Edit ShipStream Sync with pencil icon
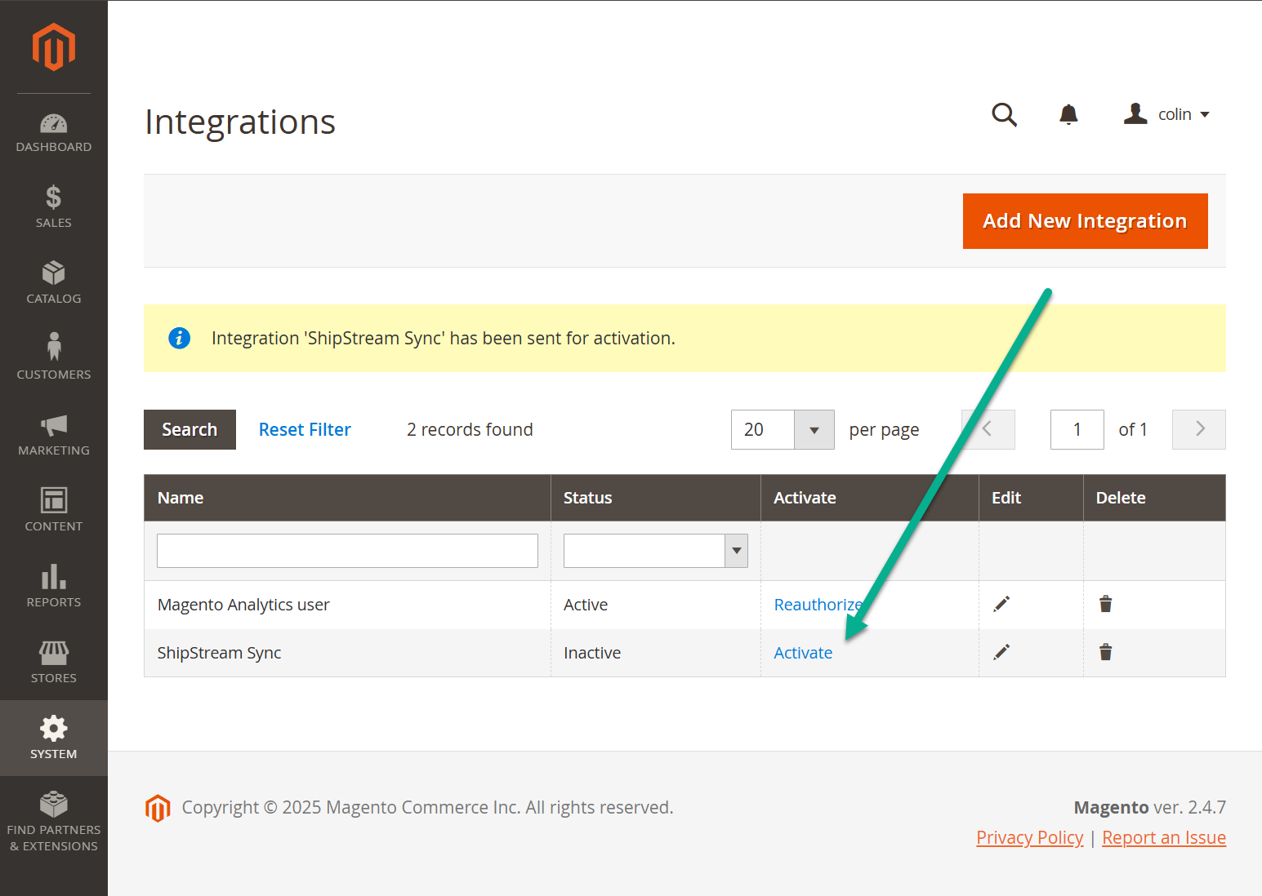This screenshot has height=896, width=1262. (1001, 652)
